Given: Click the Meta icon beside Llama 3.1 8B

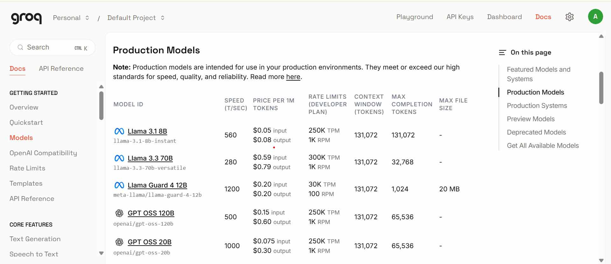Looking at the screenshot, I should click(119, 131).
